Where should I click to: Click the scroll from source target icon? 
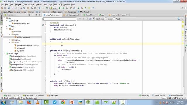pyautogui.click(x=29, y=15)
